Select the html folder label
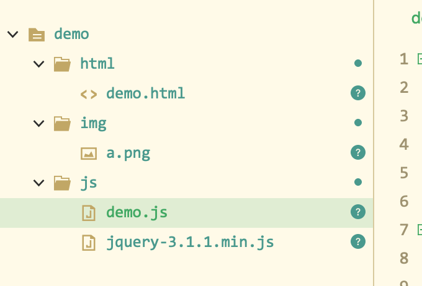This screenshot has width=422, height=286. pyautogui.click(x=97, y=64)
